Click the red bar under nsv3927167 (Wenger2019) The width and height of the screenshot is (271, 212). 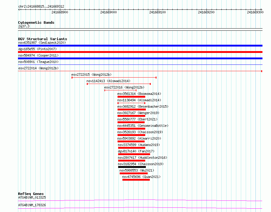coord(131,116)
